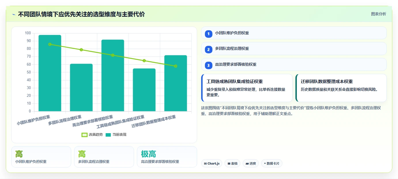
Task: Select list item 小团队维护负担权重
Action: (294, 33)
